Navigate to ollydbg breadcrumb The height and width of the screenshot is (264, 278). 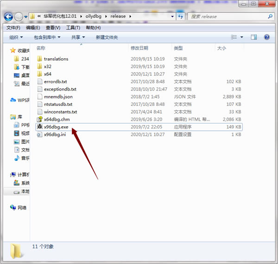click(94, 16)
